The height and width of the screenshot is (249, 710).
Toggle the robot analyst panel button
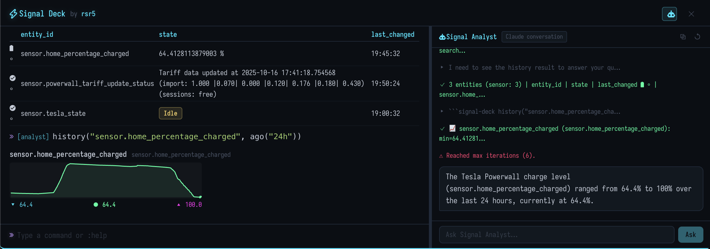pos(669,14)
